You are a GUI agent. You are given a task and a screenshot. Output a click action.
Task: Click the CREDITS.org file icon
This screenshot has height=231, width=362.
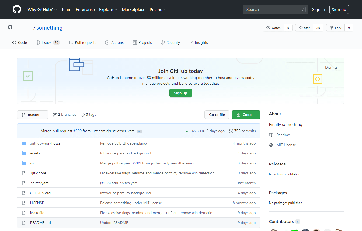pos(24,193)
